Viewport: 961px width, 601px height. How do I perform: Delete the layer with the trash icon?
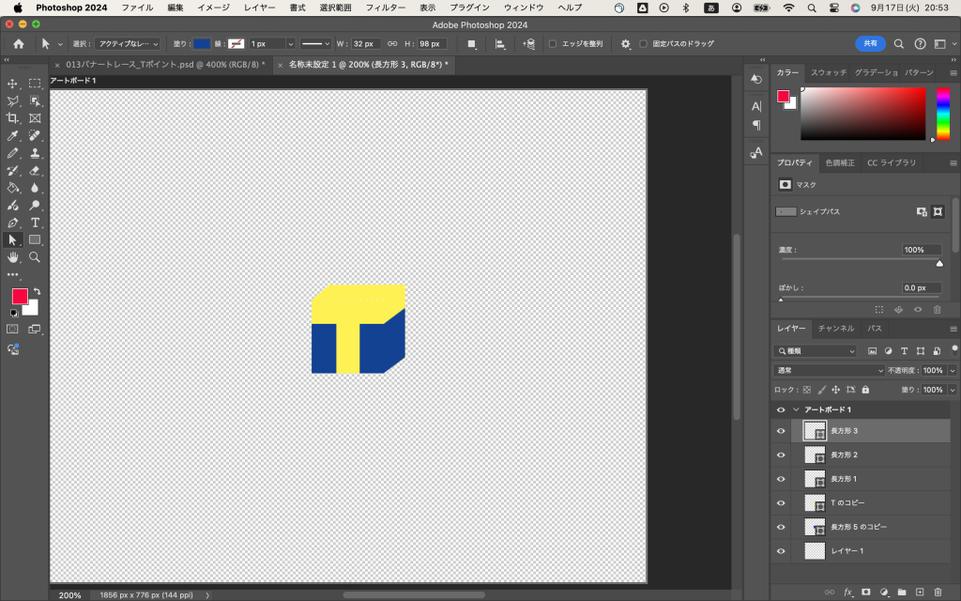(938, 592)
